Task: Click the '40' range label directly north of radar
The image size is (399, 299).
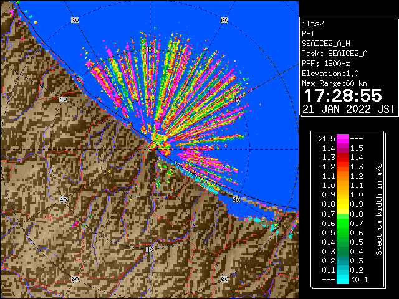Action: 150,50
